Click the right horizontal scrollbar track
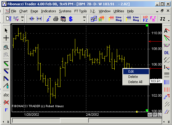Viewport: 172px width, 125px height. pos(125,120)
